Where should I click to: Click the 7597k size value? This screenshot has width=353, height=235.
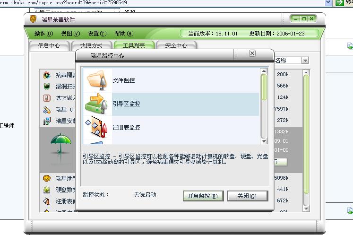(x=282, y=109)
